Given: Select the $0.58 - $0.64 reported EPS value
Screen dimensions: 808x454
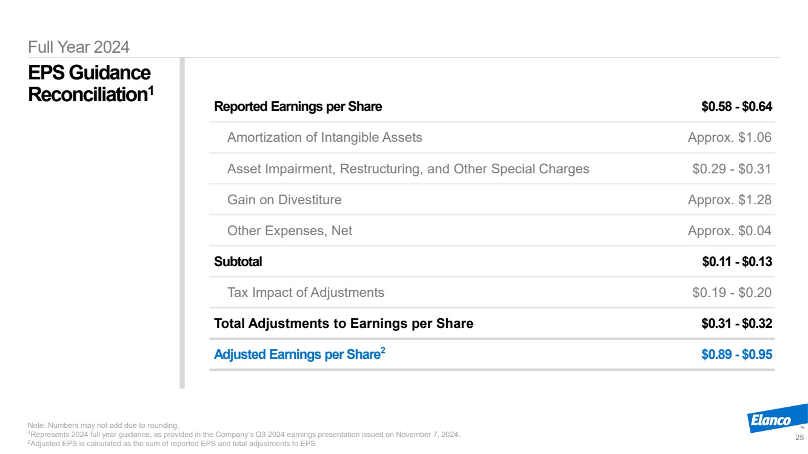Looking at the screenshot, I should [x=736, y=107].
